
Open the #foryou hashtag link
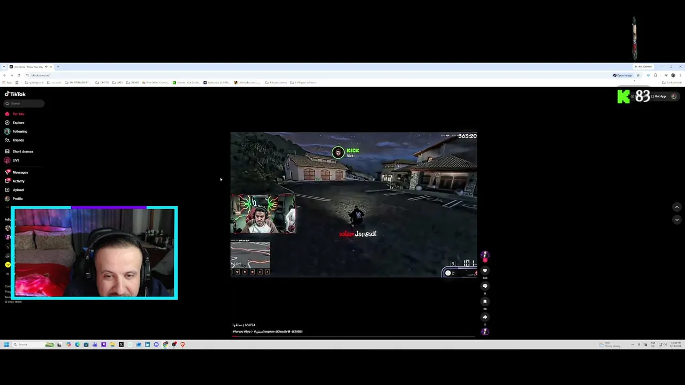click(238, 332)
